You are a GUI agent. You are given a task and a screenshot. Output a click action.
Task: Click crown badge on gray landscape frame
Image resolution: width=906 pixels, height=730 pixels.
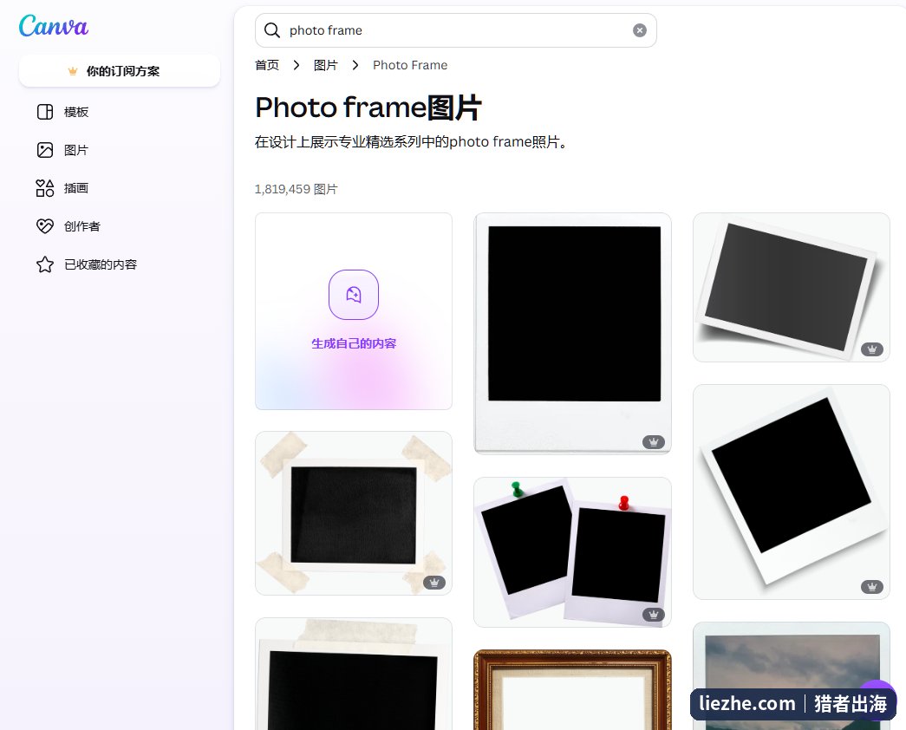click(x=872, y=349)
